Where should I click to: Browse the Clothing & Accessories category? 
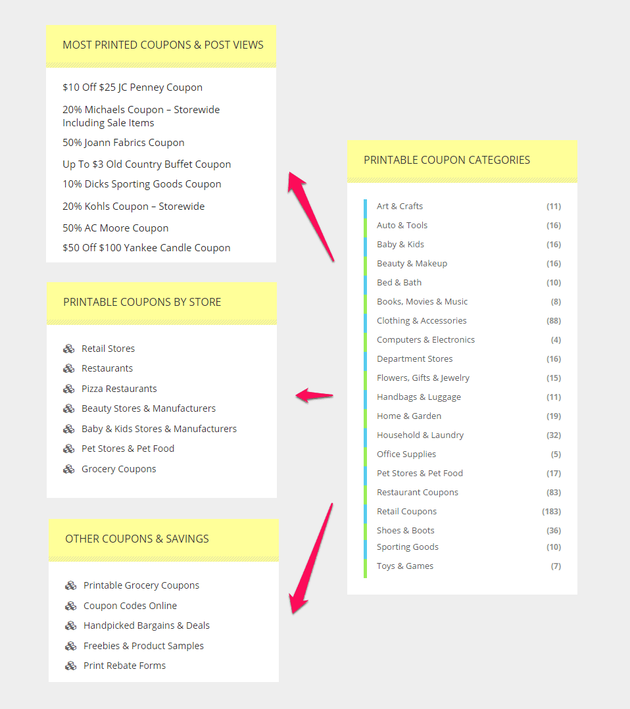[x=422, y=321]
